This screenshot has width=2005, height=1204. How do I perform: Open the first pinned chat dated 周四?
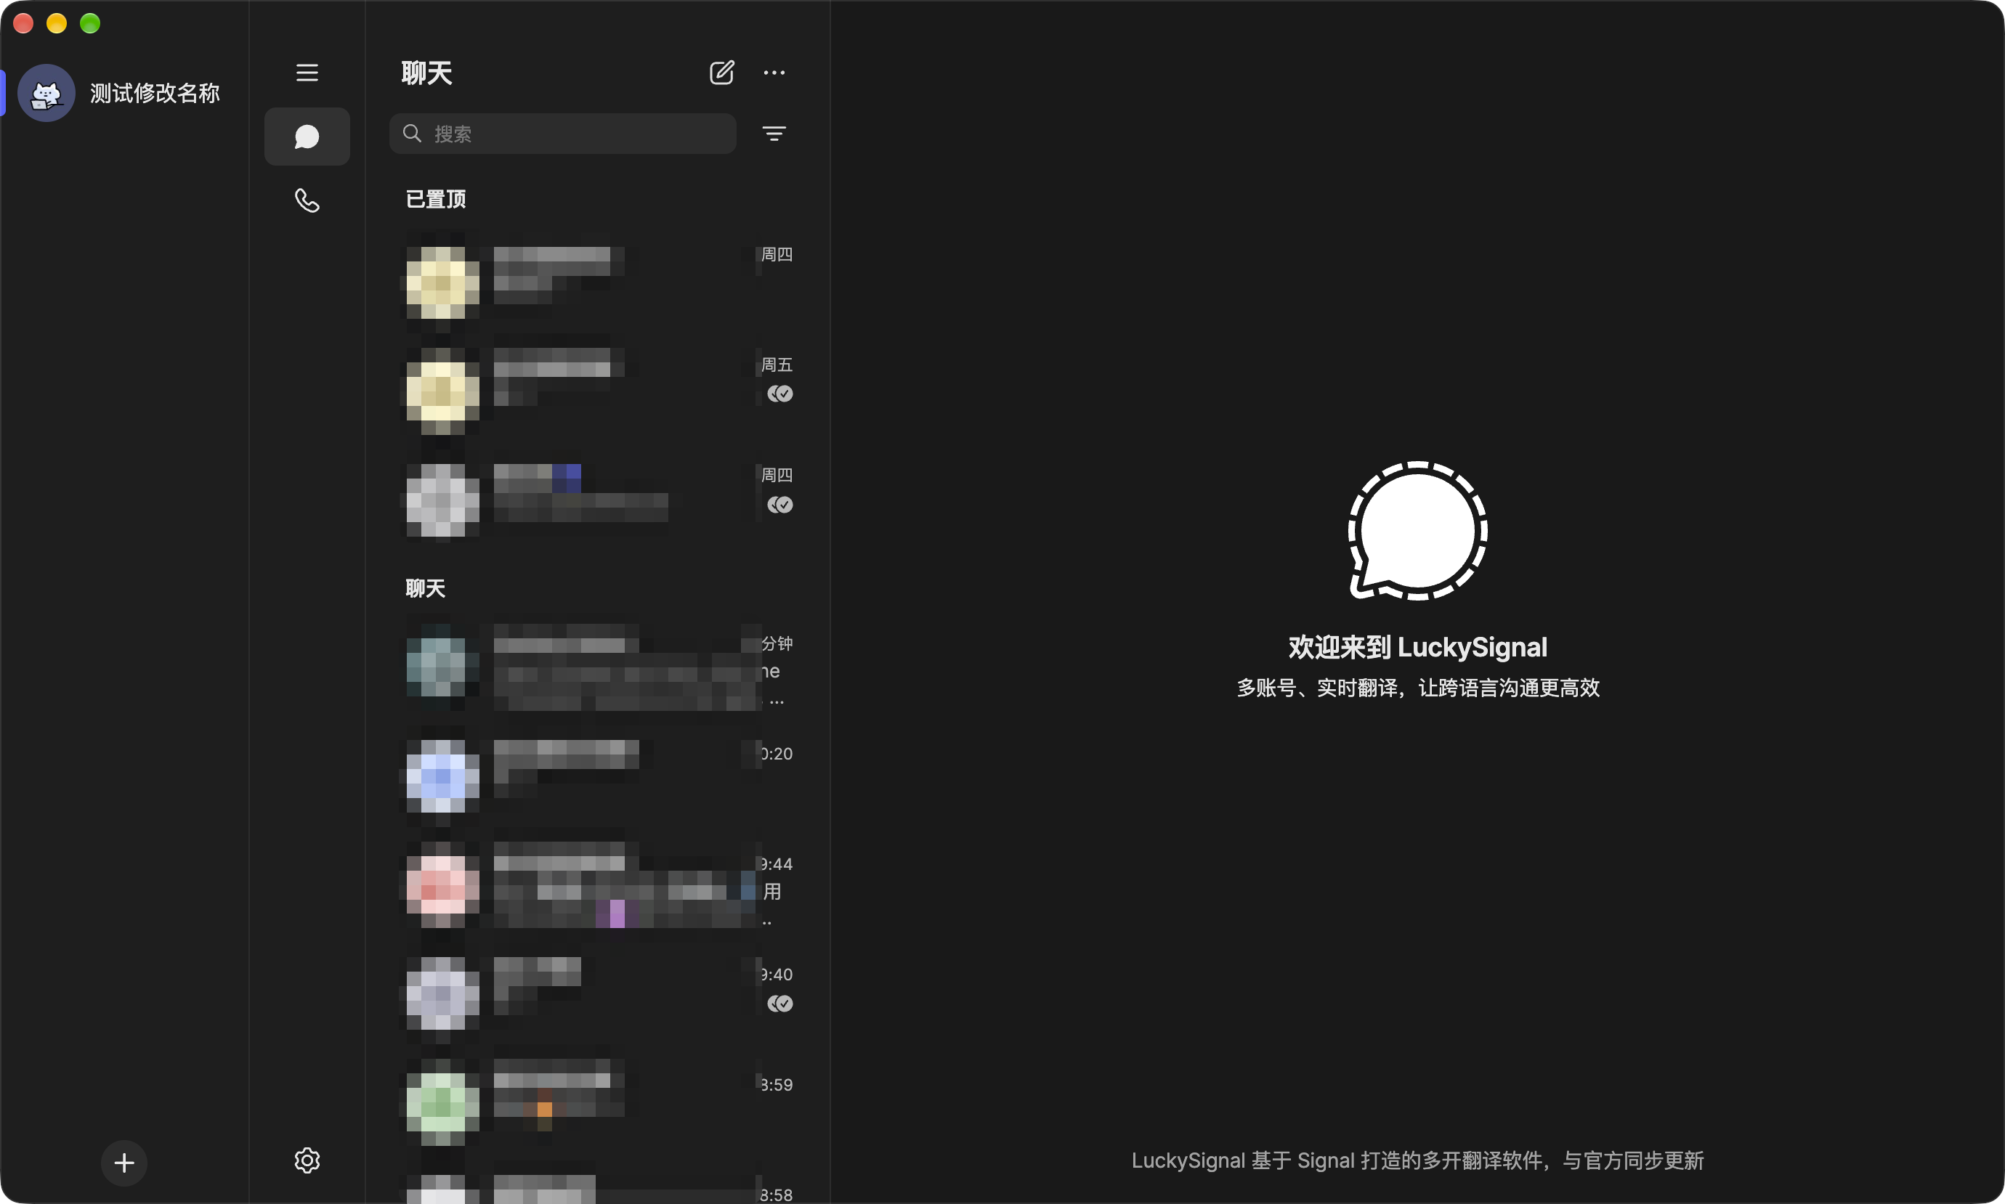click(598, 282)
